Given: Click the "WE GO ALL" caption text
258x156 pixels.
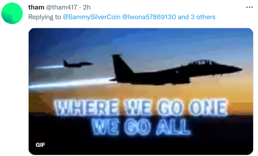Looking at the screenshot, I should click(141, 127).
